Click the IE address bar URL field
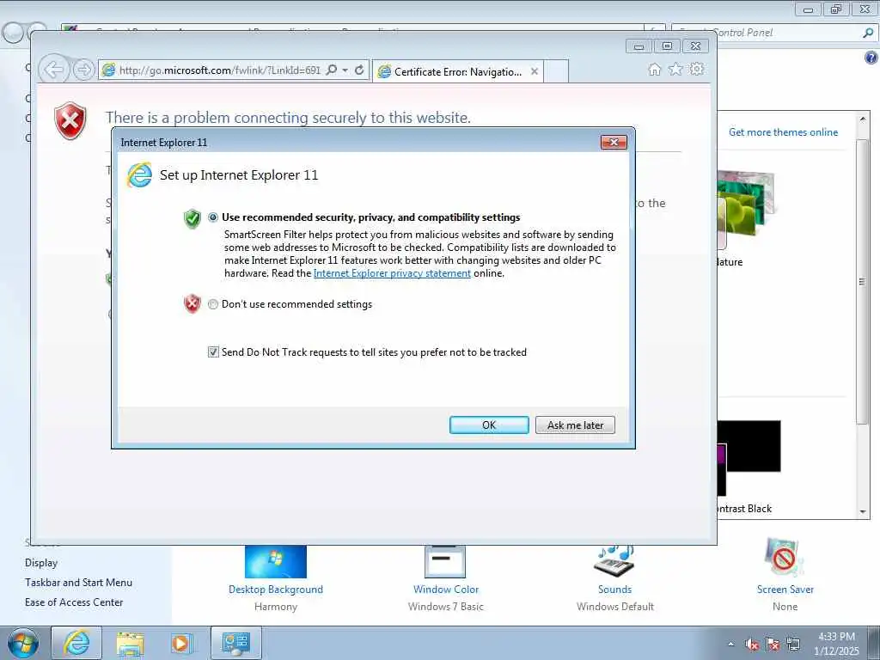 [x=219, y=70]
